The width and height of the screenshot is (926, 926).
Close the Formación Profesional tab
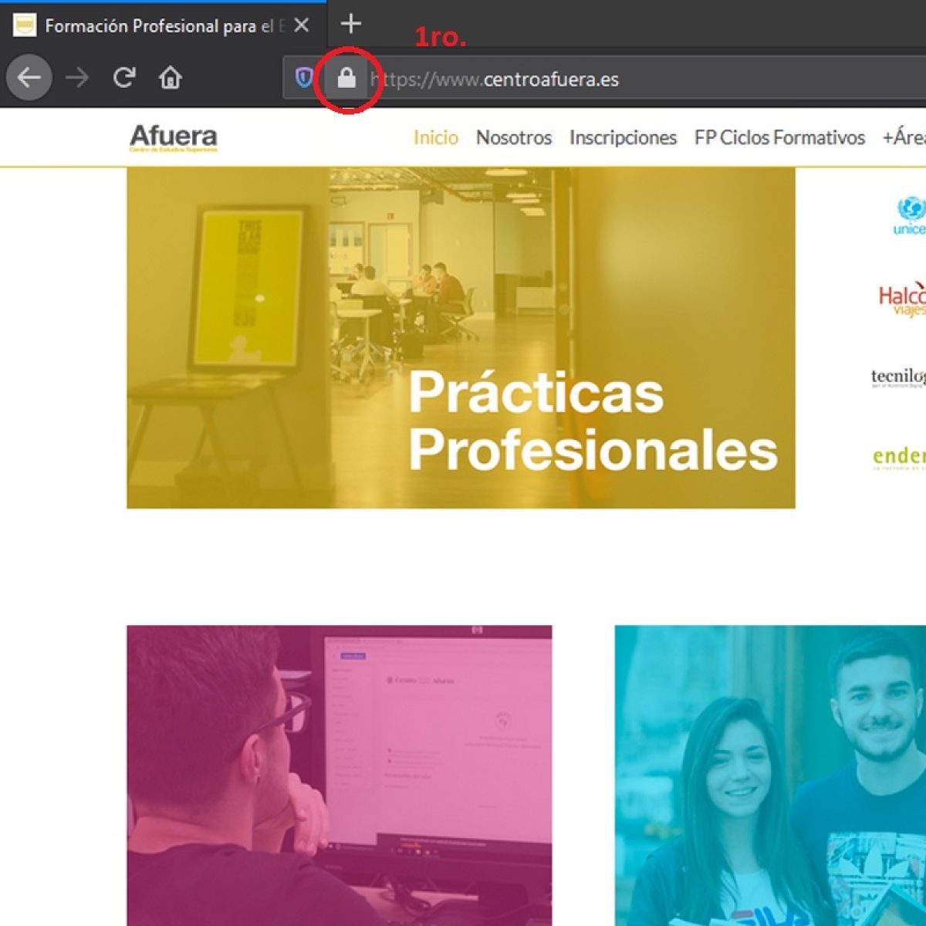click(x=302, y=25)
